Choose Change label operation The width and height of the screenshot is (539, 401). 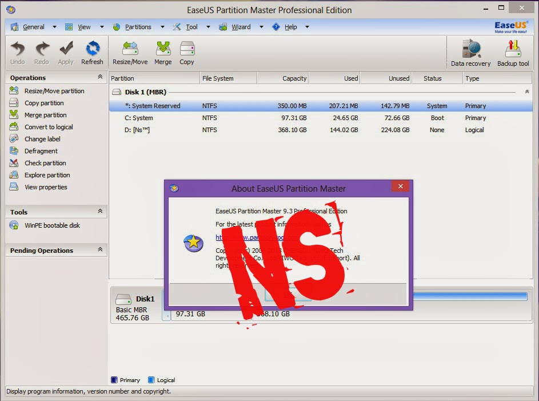42,139
